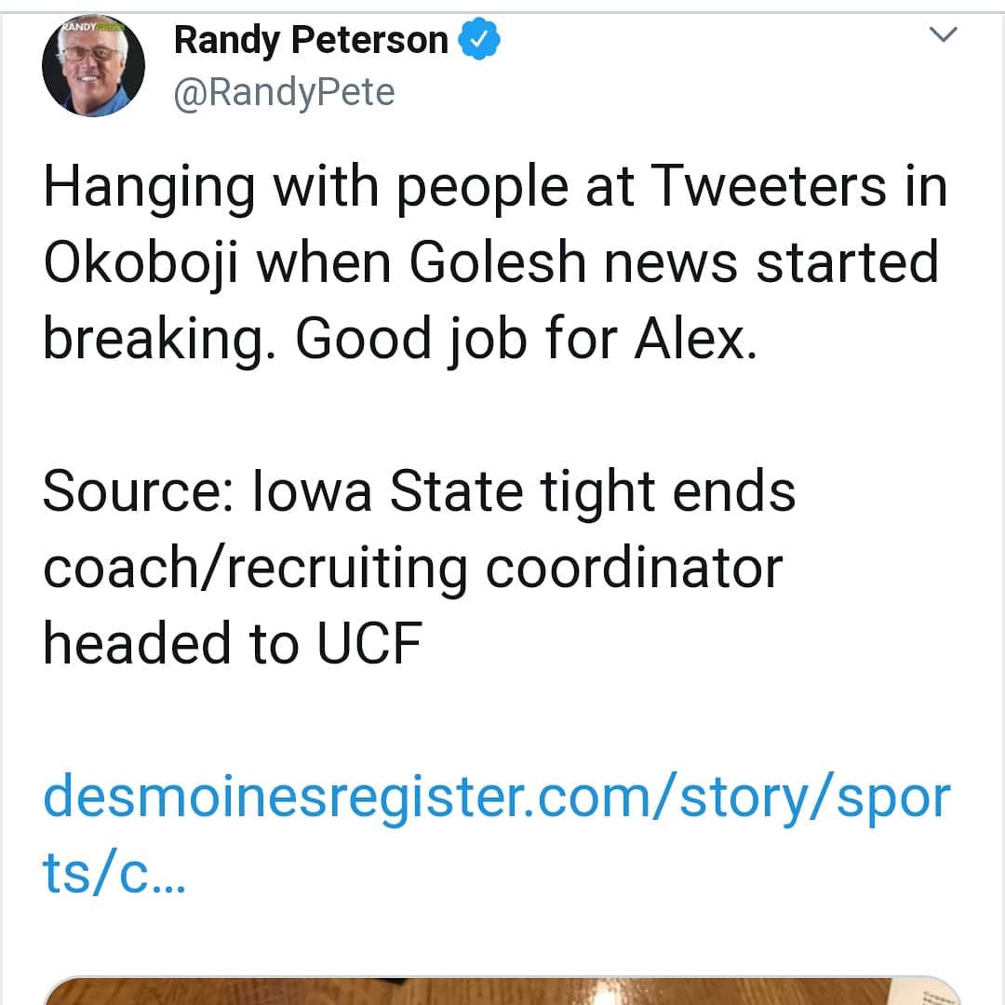Click the 'headed to UCF' line

tap(233, 644)
